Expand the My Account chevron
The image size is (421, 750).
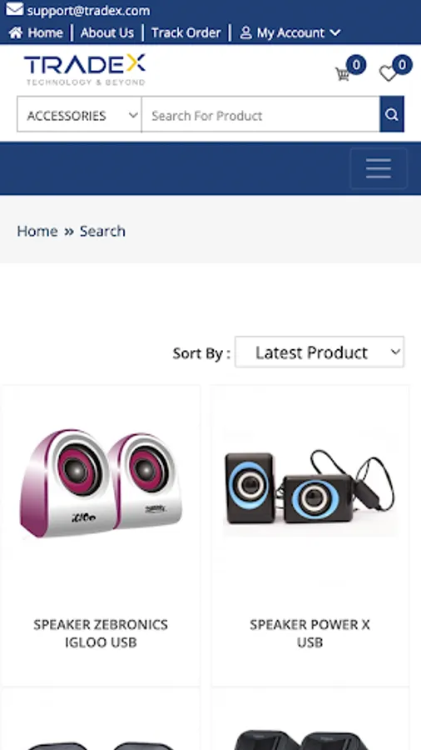pos(335,32)
